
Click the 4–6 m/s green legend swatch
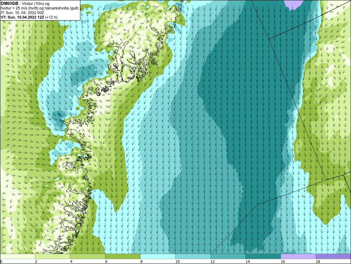pos(88,256)
